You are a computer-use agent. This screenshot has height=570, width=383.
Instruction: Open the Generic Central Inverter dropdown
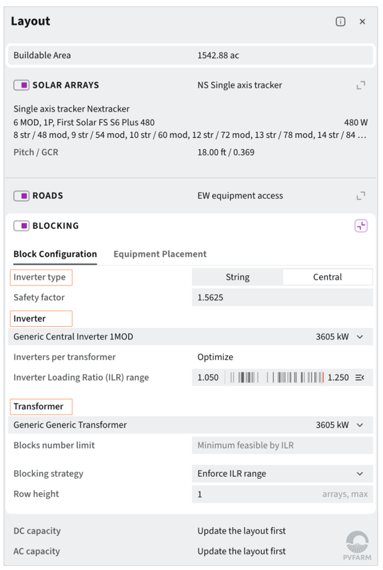[190, 337]
